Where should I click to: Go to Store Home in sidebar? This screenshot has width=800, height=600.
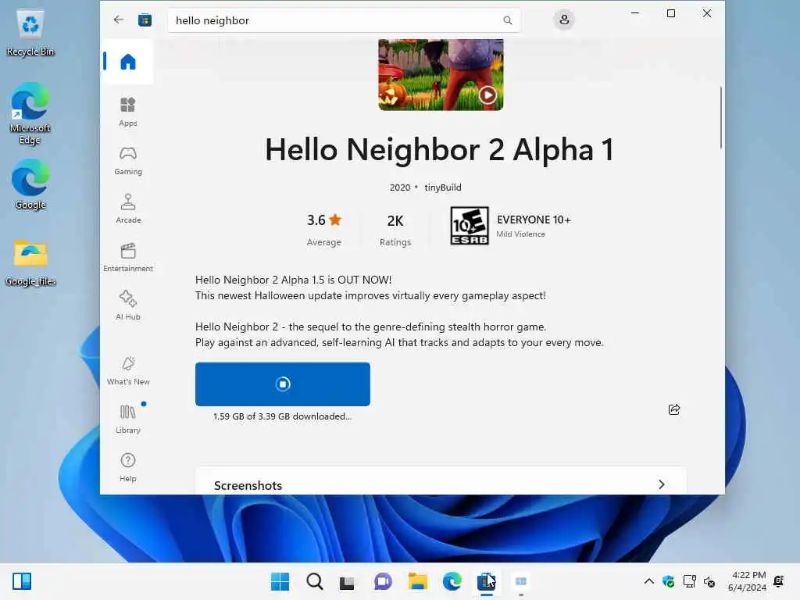pos(128,62)
